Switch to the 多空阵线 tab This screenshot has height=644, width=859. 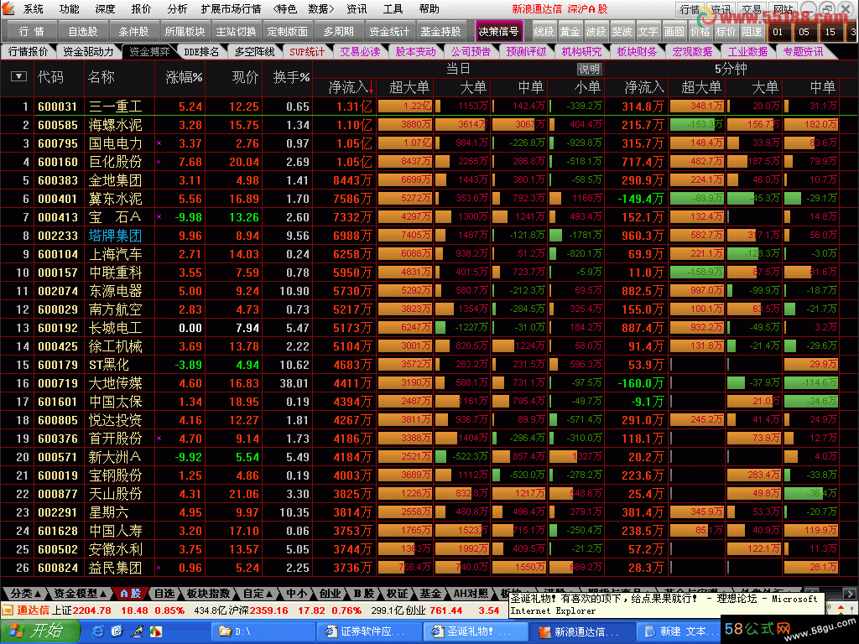pyautogui.click(x=254, y=51)
